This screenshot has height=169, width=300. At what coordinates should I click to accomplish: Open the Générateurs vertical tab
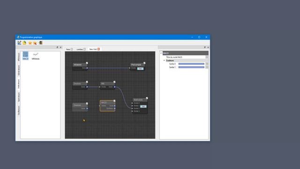(19, 70)
